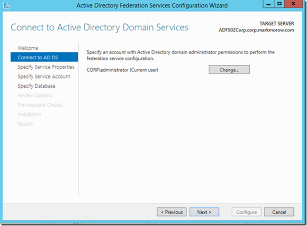
Task: Select the Results step
Action: coord(25,124)
